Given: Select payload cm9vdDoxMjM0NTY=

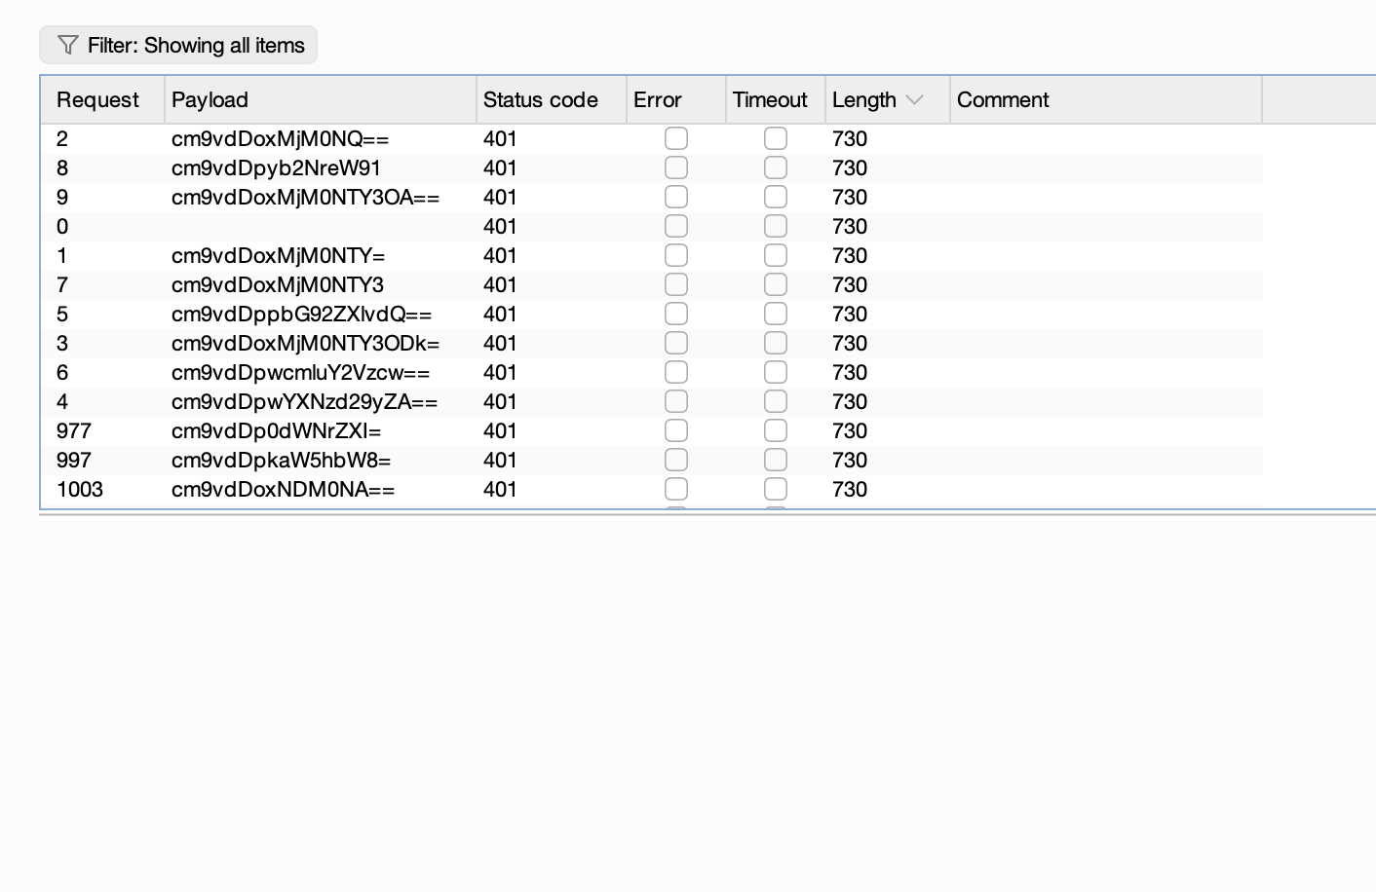Looking at the screenshot, I should pyautogui.click(x=279, y=255).
